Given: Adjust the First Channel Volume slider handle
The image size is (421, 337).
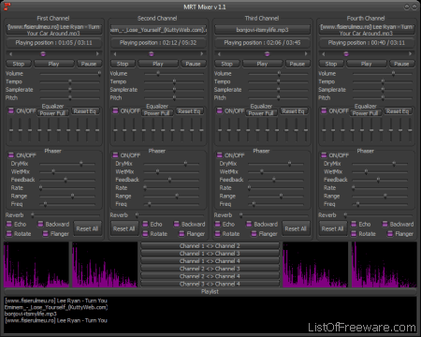Looking at the screenshot, I should [99, 74].
